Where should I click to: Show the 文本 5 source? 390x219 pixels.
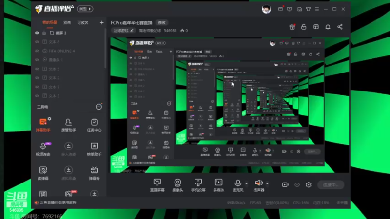point(37,69)
